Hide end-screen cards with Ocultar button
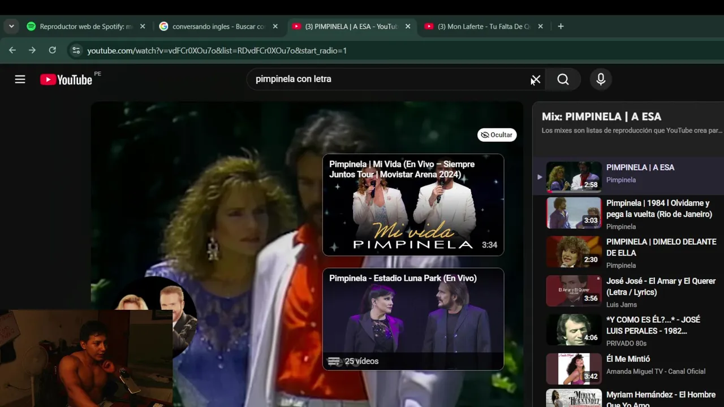The image size is (724, 407). pos(497,135)
